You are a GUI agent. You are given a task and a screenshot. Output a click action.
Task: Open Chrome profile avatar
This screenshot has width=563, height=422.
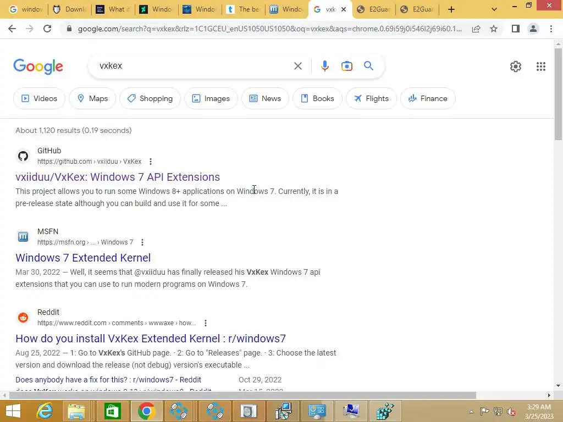click(533, 29)
